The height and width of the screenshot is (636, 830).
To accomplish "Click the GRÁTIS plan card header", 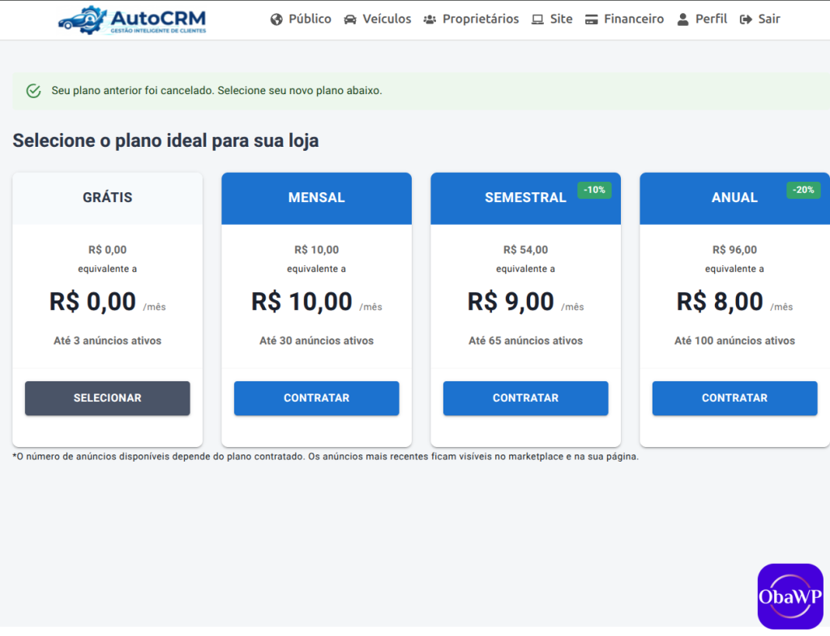I will pyautogui.click(x=108, y=198).
